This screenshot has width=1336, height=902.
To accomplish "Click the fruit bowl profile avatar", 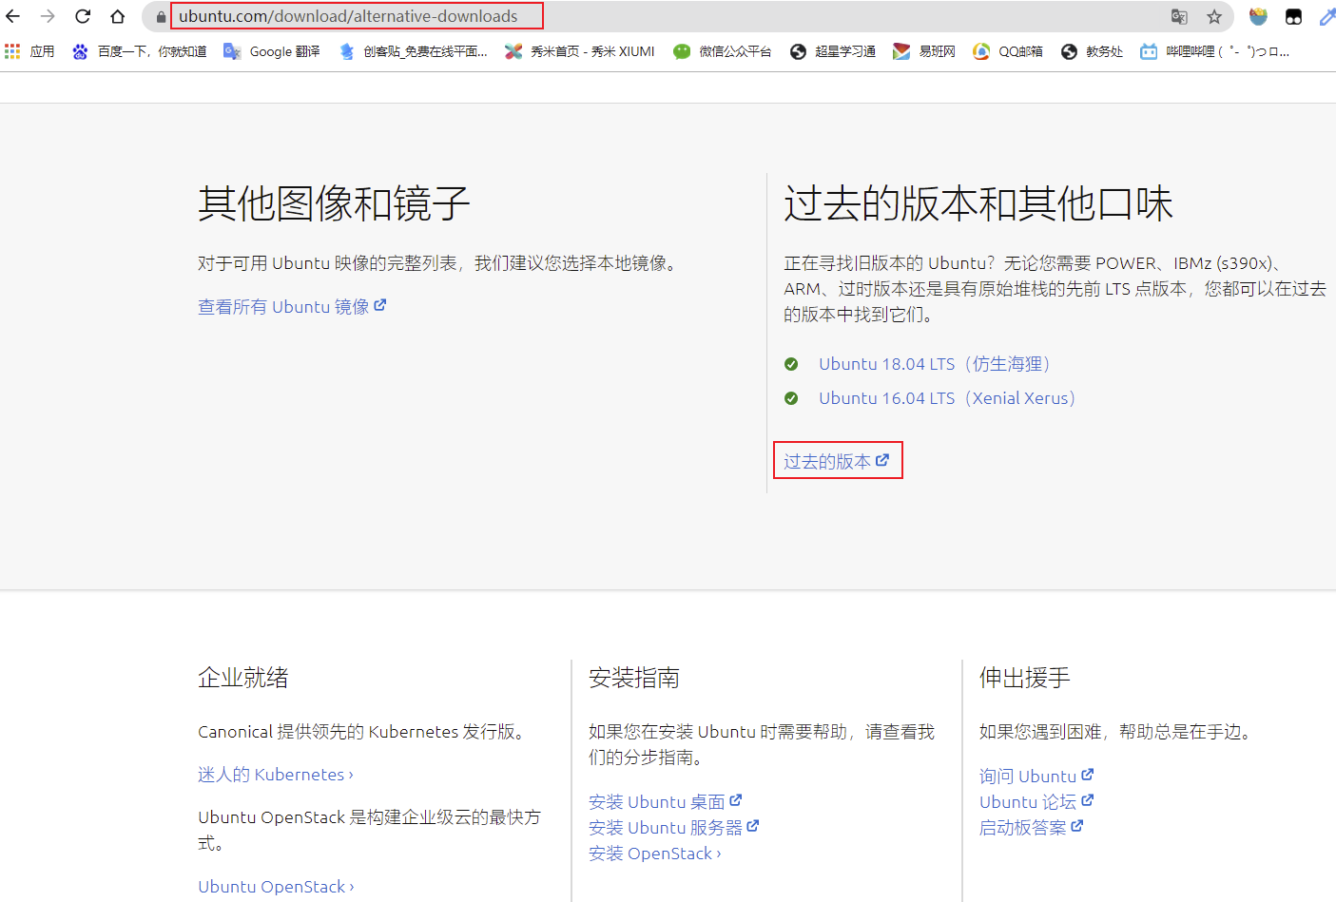I will 1258,15.
